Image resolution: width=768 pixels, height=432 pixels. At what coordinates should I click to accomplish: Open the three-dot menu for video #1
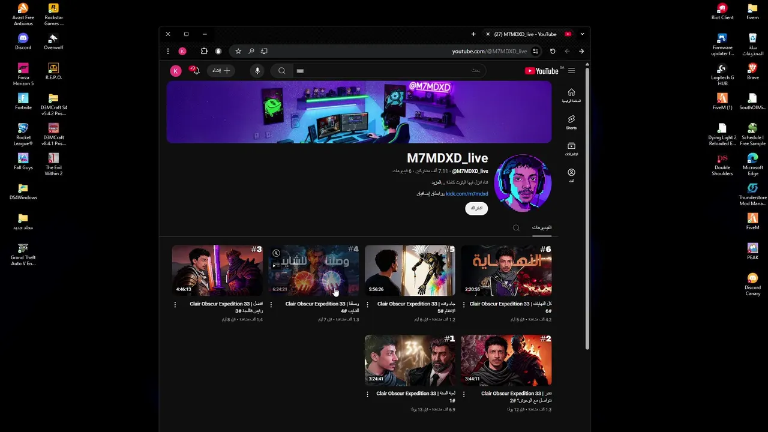(367, 394)
